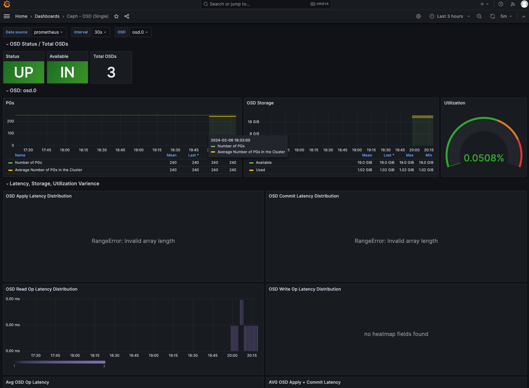Open the add new plus menu
Screen dimensions: 529x388
pos(484,4)
